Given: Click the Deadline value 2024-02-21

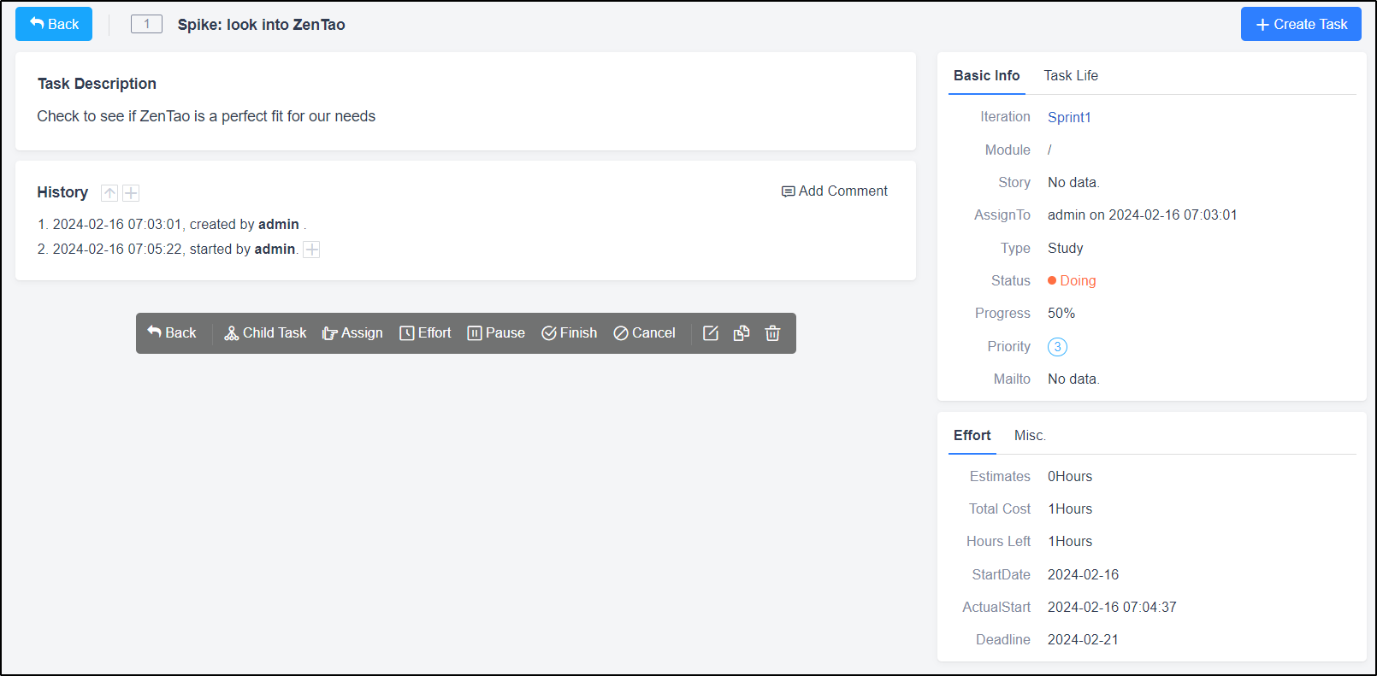Looking at the screenshot, I should pyautogui.click(x=1083, y=639).
